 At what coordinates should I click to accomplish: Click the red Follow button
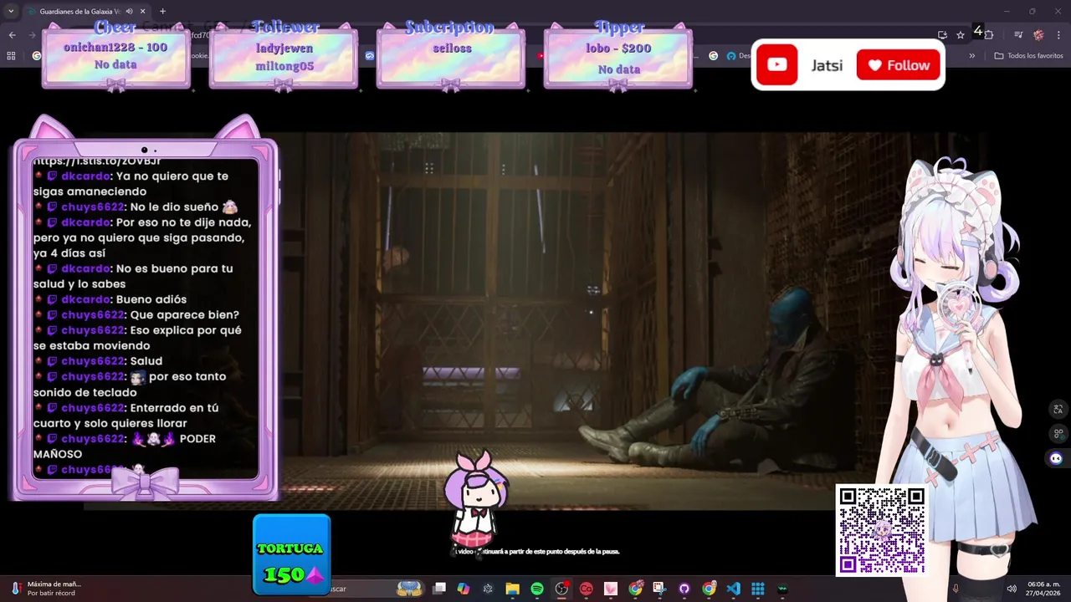point(899,65)
